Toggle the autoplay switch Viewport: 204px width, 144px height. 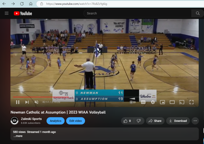pyautogui.click(x=133, y=102)
